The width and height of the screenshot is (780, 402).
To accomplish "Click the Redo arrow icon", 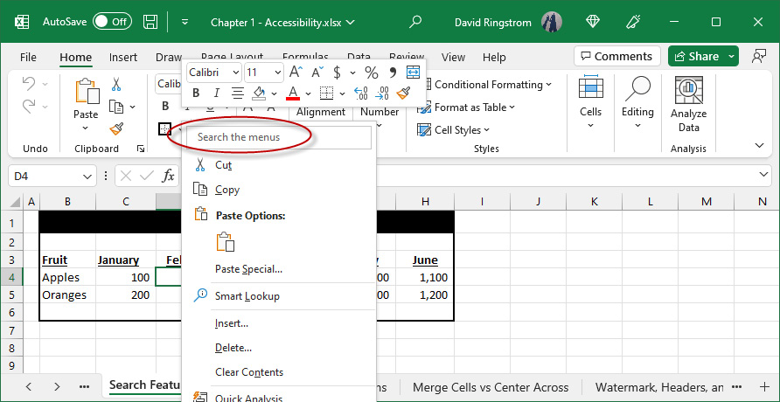I will (29, 106).
